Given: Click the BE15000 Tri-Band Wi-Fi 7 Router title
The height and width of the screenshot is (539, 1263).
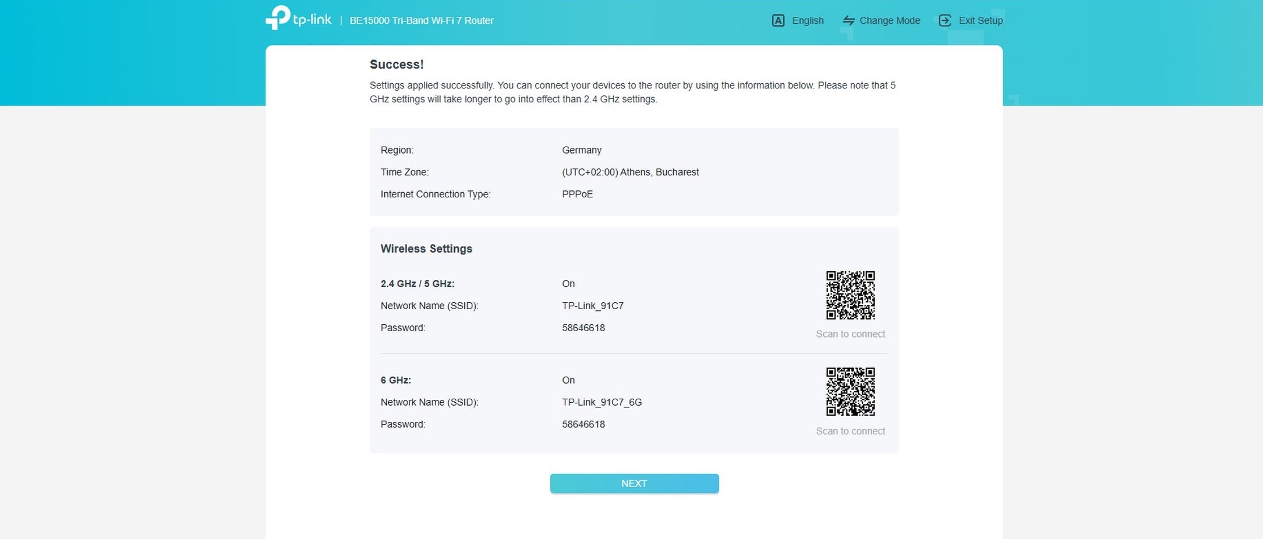Looking at the screenshot, I should [421, 21].
